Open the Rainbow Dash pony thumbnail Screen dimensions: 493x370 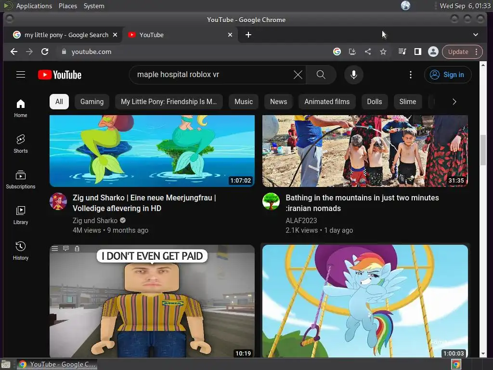365,301
